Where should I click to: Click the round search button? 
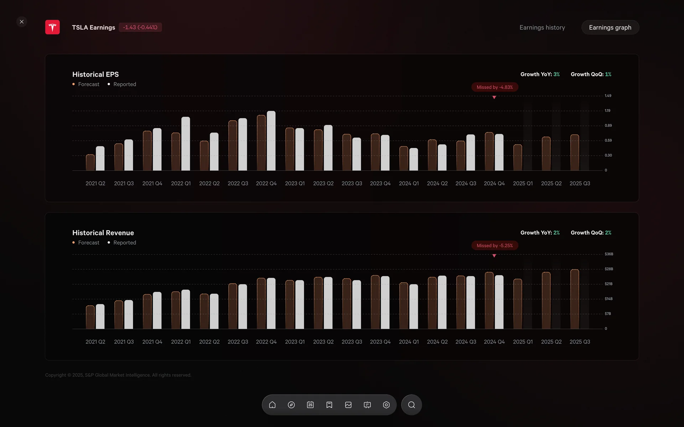click(411, 405)
